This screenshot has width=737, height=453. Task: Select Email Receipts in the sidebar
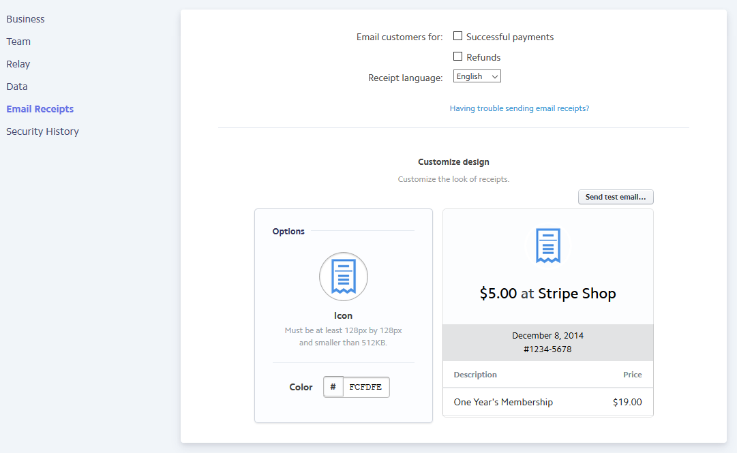click(40, 108)
